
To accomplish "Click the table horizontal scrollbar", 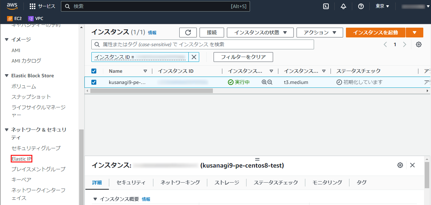I will pos(152,91).
